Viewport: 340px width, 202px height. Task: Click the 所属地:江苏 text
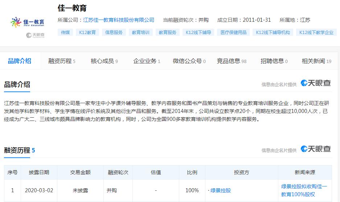295,20
